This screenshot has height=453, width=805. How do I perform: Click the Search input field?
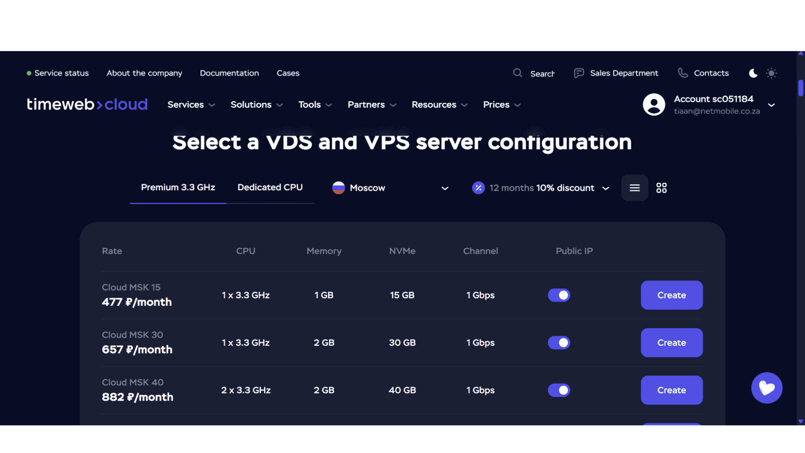(542, 74)
